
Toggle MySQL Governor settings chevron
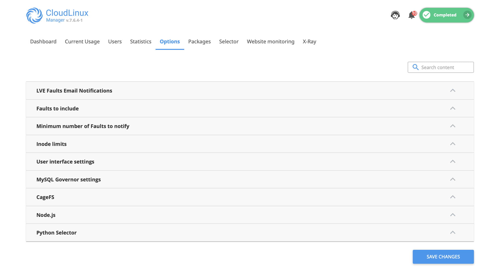point(452,180)
